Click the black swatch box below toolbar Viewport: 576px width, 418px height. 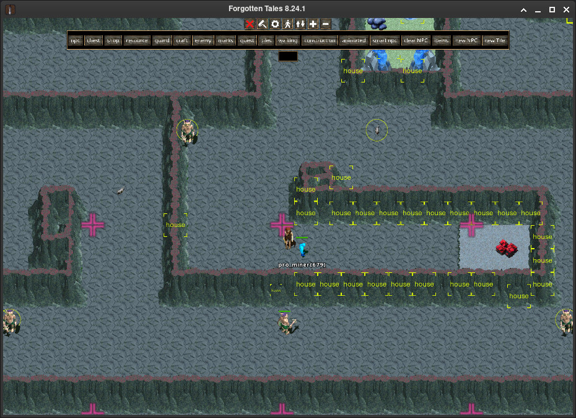288,56
